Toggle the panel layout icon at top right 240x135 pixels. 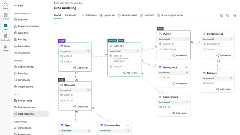click(222, 15)
